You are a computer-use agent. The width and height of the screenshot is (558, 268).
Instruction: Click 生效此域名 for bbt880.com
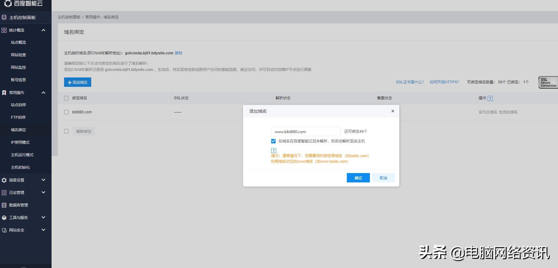(x=508, y=112)
